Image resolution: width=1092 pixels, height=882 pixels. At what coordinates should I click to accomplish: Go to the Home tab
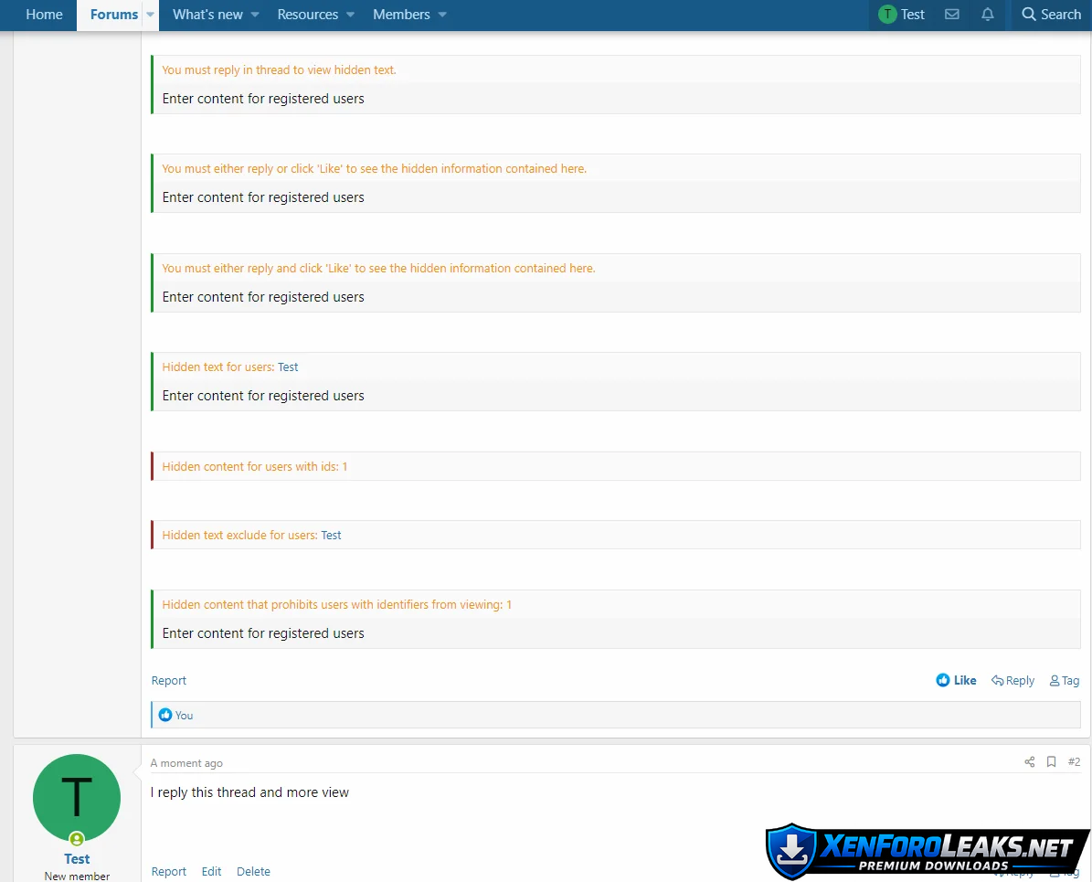coord(44,15)
